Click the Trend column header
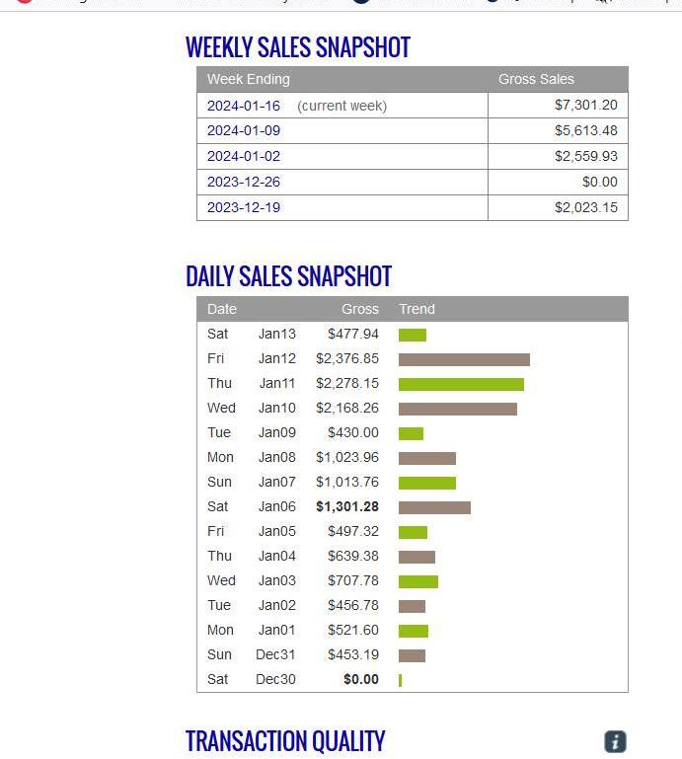 [417, 309]
